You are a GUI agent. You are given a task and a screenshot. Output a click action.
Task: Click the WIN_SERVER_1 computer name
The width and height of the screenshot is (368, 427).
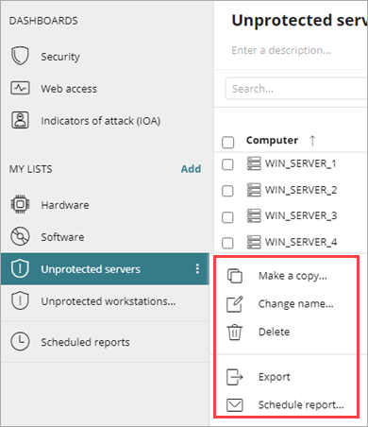coord(301,163)
